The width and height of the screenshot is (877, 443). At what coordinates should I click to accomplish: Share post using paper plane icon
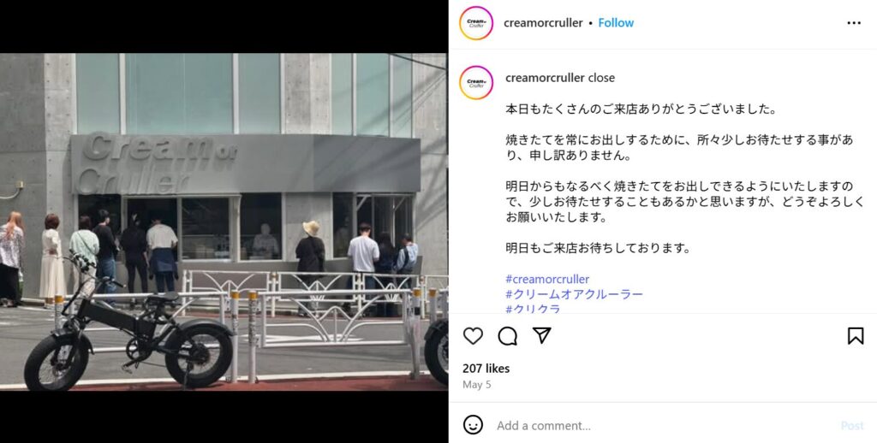pyautogui.click(x=541, y=335)
